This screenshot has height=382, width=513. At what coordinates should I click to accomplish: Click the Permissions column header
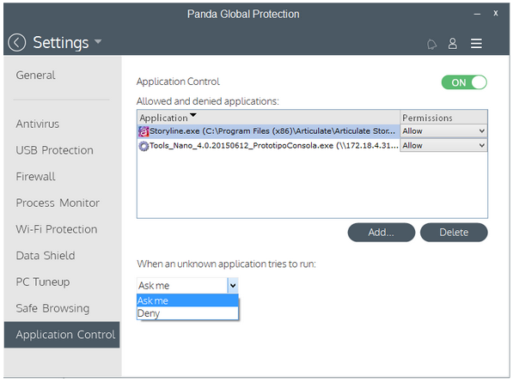pos(443,118)
